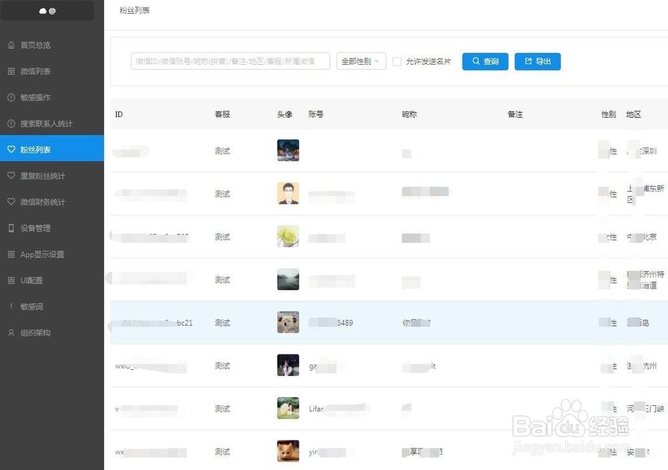Click the 查询 query button
The width and height of the screenshot is (668, 470).
pos(485,61)
